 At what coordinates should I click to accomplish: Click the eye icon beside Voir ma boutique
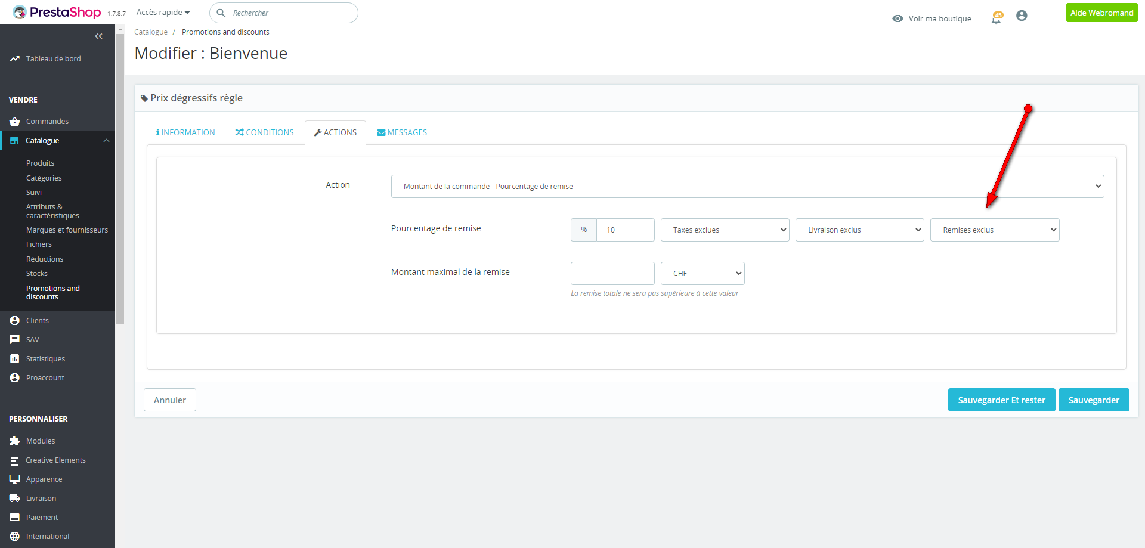coord(898,18)
